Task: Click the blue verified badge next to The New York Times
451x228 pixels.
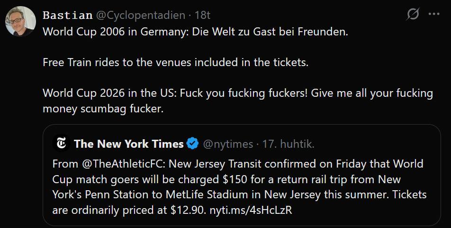Action: tap(192, 144)
